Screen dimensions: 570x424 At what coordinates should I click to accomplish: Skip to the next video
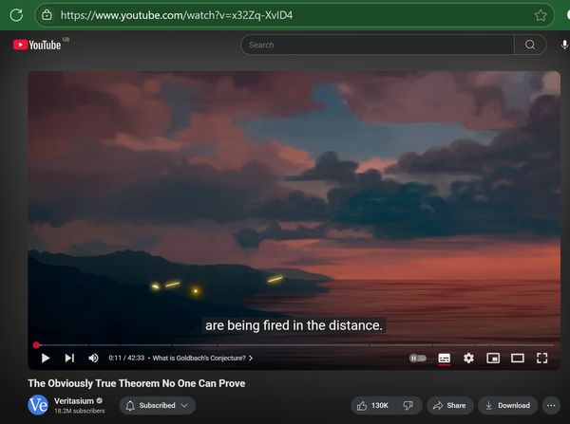click(69, 358)
